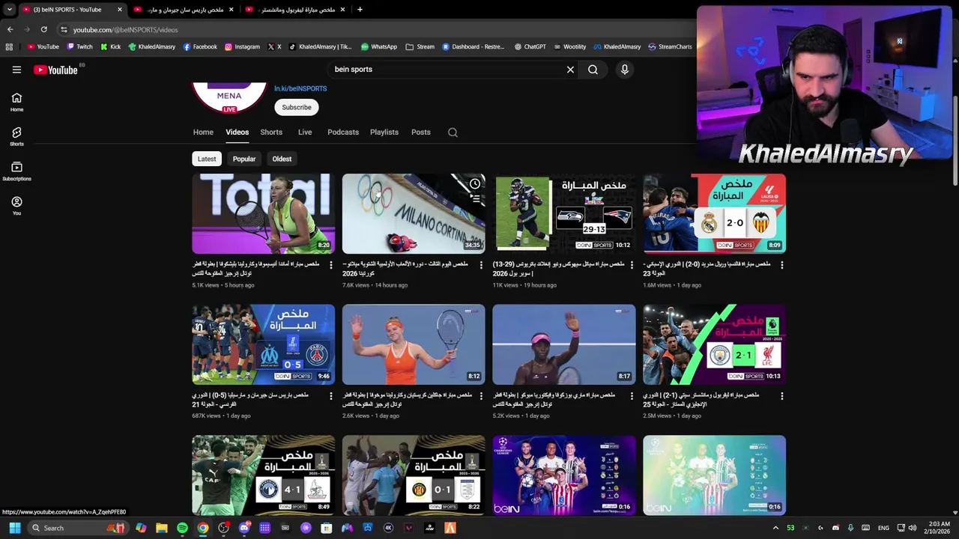Click the magnifier search button
The image size is (959, 539).
pyautogui.click(x=593, y=70)
